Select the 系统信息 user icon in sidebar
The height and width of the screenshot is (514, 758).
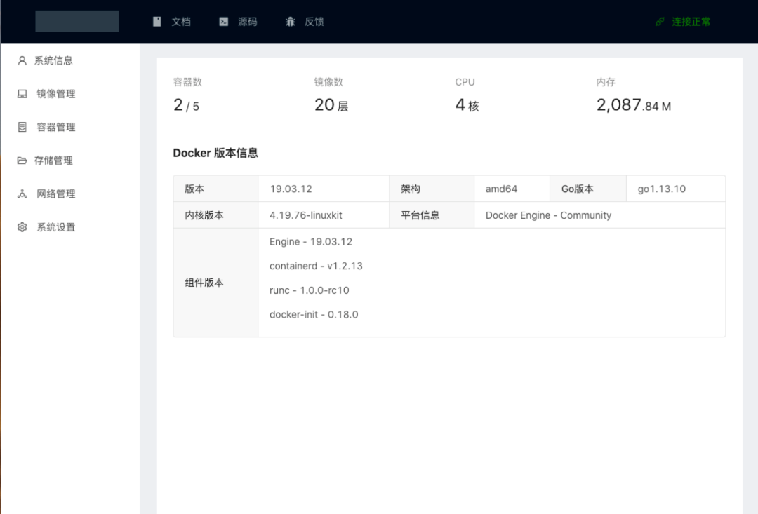21,60
